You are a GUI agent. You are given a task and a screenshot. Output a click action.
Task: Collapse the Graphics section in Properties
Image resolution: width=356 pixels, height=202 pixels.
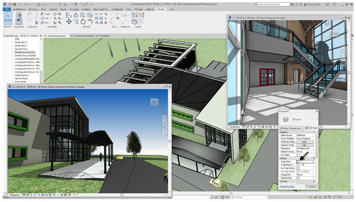pyautogui.click(x=314, y=132)
